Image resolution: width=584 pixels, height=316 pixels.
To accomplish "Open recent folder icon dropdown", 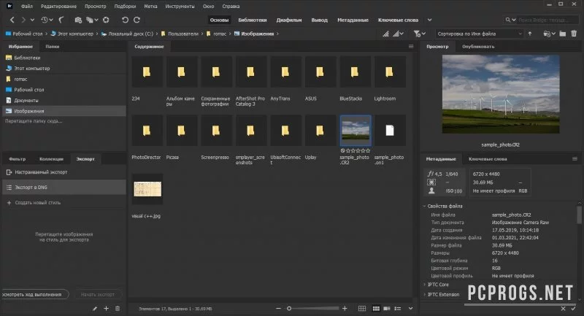I will tap(550, 34).
